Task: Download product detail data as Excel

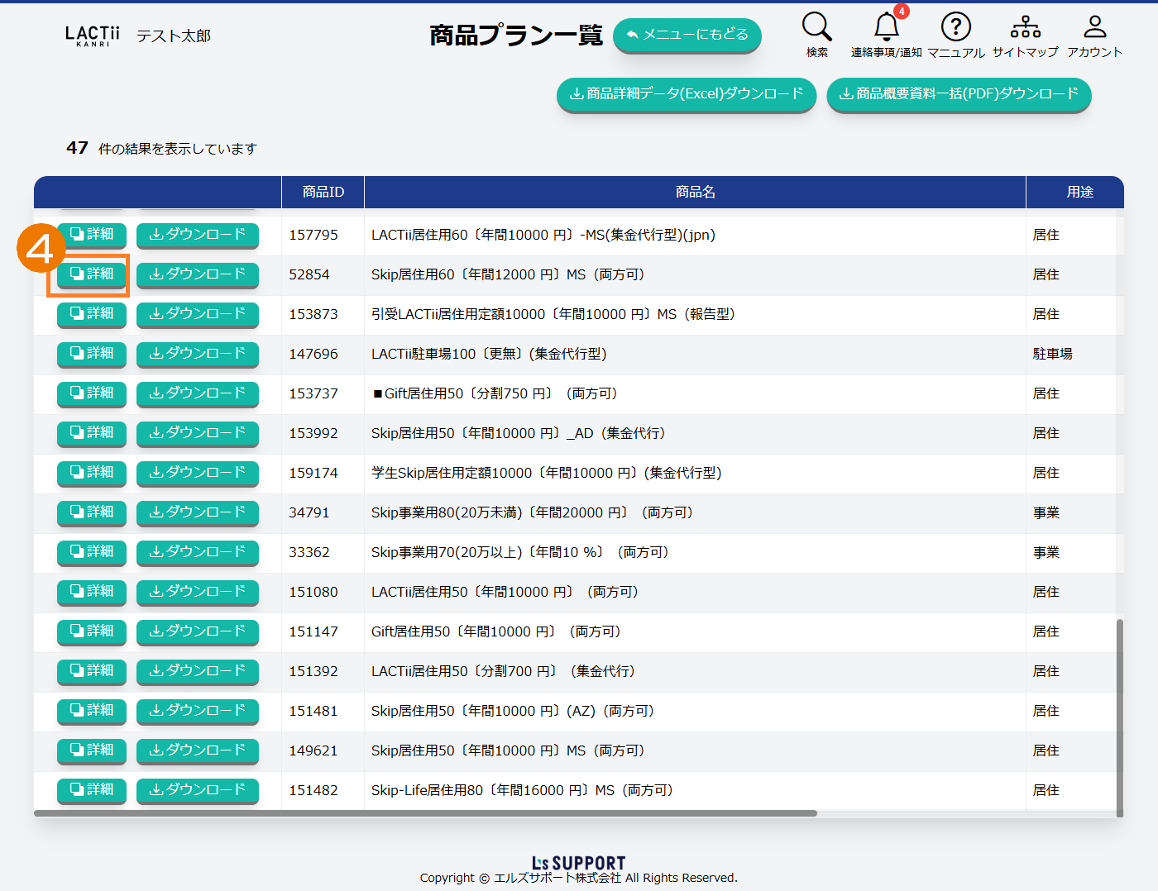Action: coord(687,94)
